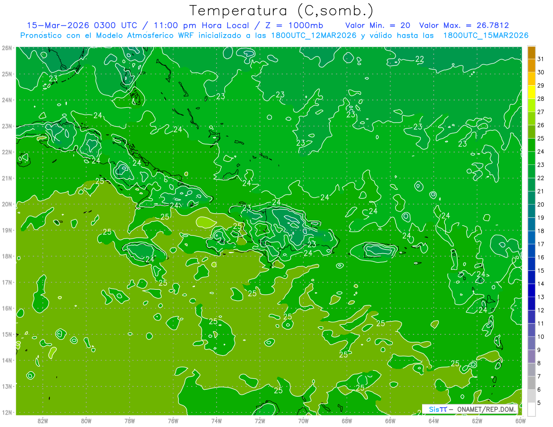The width and height of the screenshot is (553, 427).
Task: Click the '16N' latitude axis label
Action: 6,308
